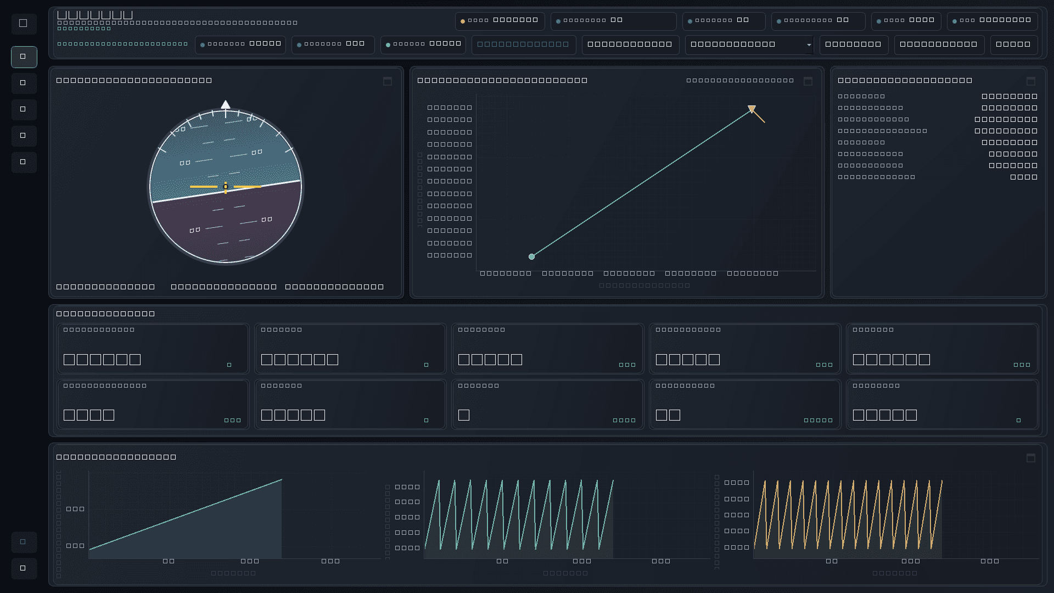Viewport: 1054px width, 593px height.
Task: Click the short teal subtitle text under the header title
Action: pyautogui.click(x=84, y=29)
